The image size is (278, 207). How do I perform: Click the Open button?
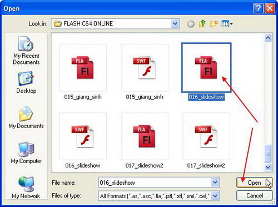(254, 183)
